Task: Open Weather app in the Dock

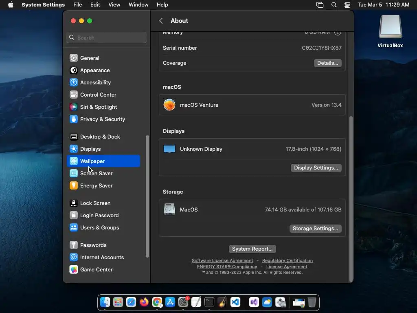Action: pos(267,302)
